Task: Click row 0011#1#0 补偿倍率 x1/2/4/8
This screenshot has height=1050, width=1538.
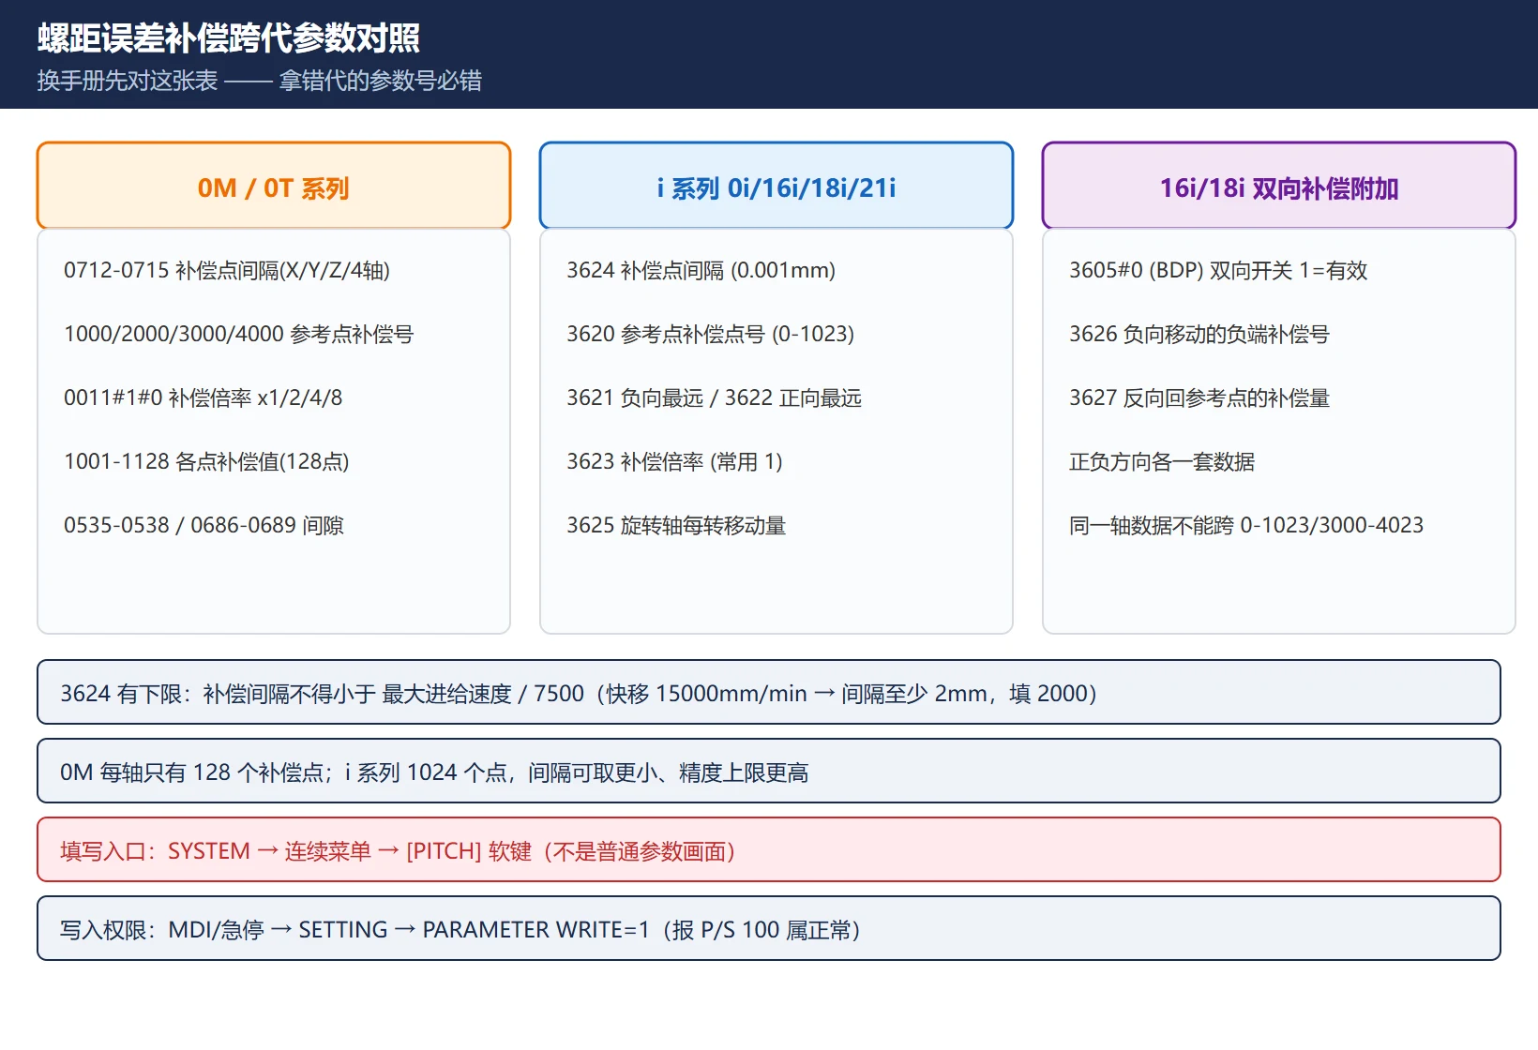Action: tap(204, 398)
